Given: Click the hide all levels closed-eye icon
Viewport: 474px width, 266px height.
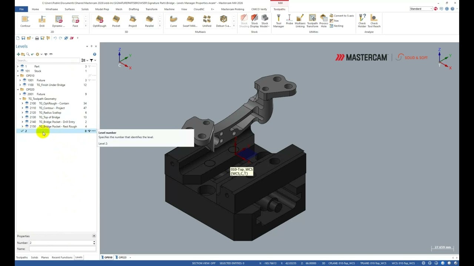Looking at the screenshot, I should click(x=51, y=54).
